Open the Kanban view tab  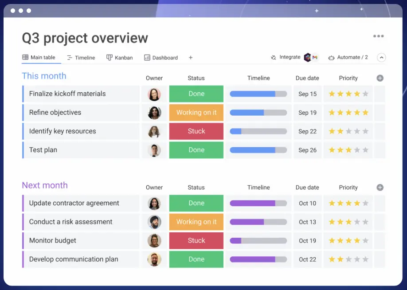click(x=119, y=58)
